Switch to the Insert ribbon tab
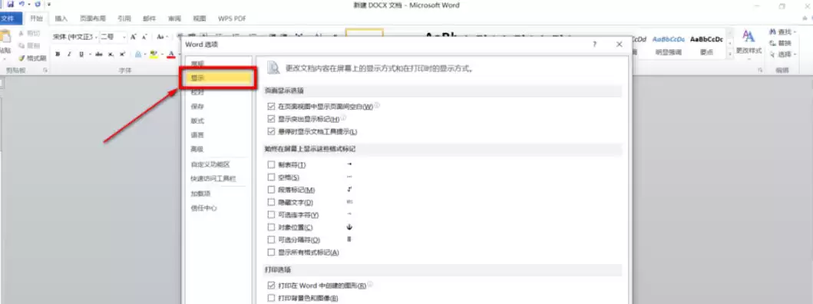 click(61, 18)
